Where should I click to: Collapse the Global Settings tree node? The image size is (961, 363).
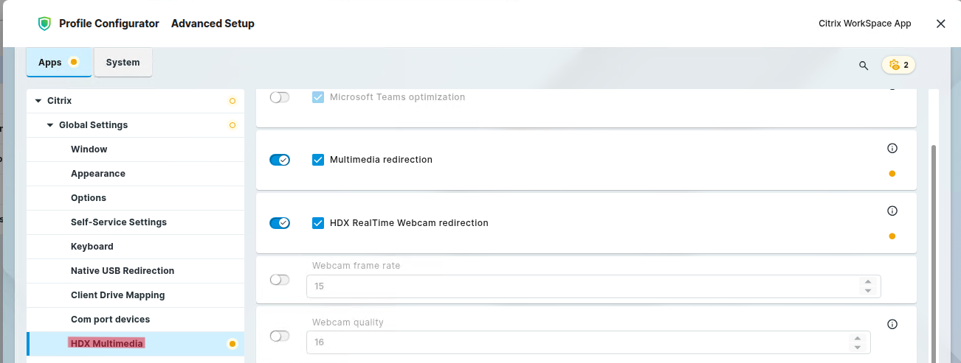(x=50, y=125)
